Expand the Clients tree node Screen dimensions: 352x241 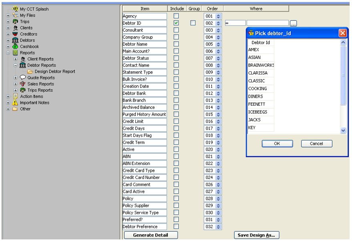[8, 28]
